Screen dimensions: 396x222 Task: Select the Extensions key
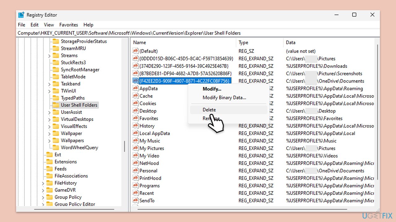coord(66,162)
